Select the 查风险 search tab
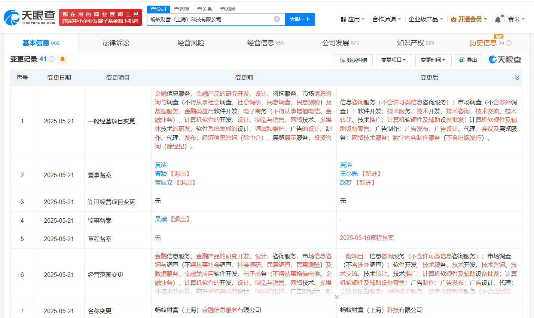 point(228,9)
